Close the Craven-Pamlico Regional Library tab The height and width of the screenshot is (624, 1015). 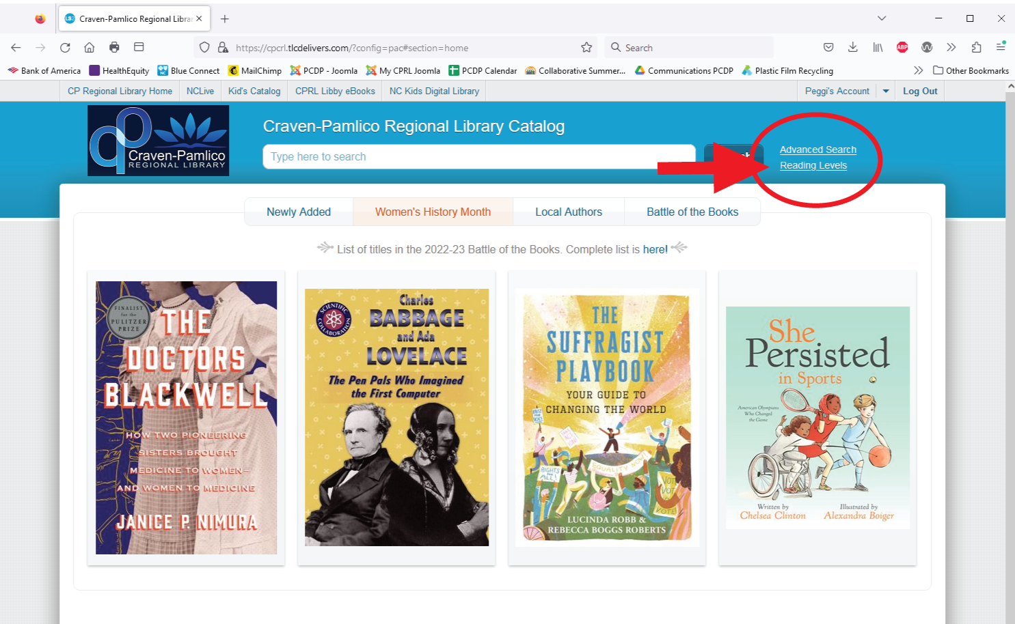click(x=199, y=18)
